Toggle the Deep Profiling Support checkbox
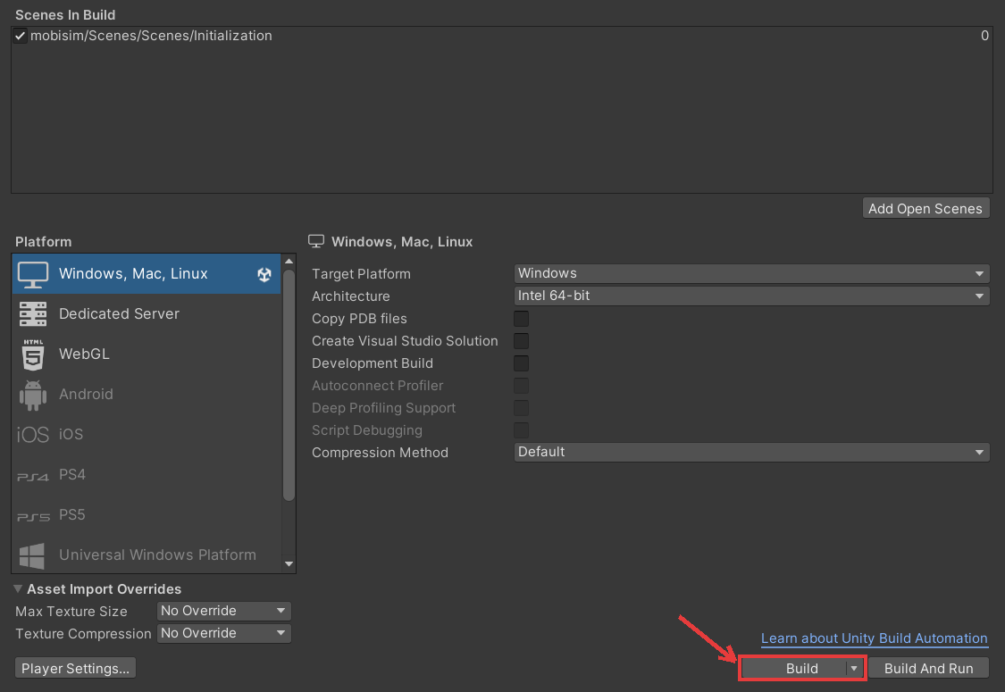The image size is (1005, 692). point(521,408)
